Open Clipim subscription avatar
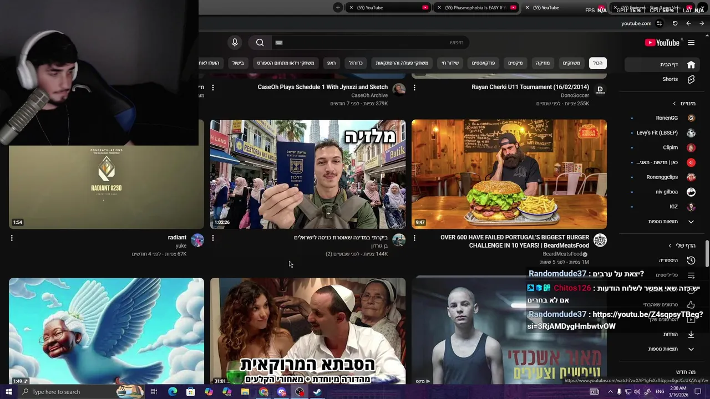This screenshot has height=399, width=710. [x=691, y=148]
